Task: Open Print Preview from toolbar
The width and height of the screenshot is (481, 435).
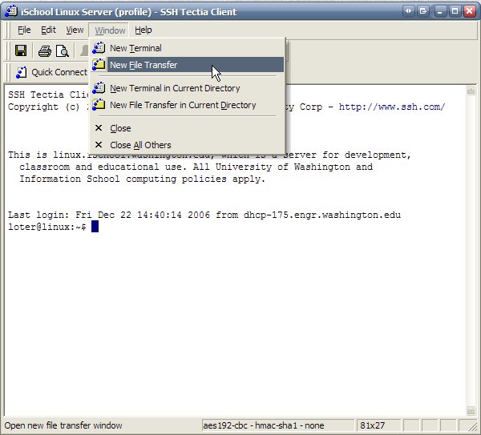Action: click(63, 51)
